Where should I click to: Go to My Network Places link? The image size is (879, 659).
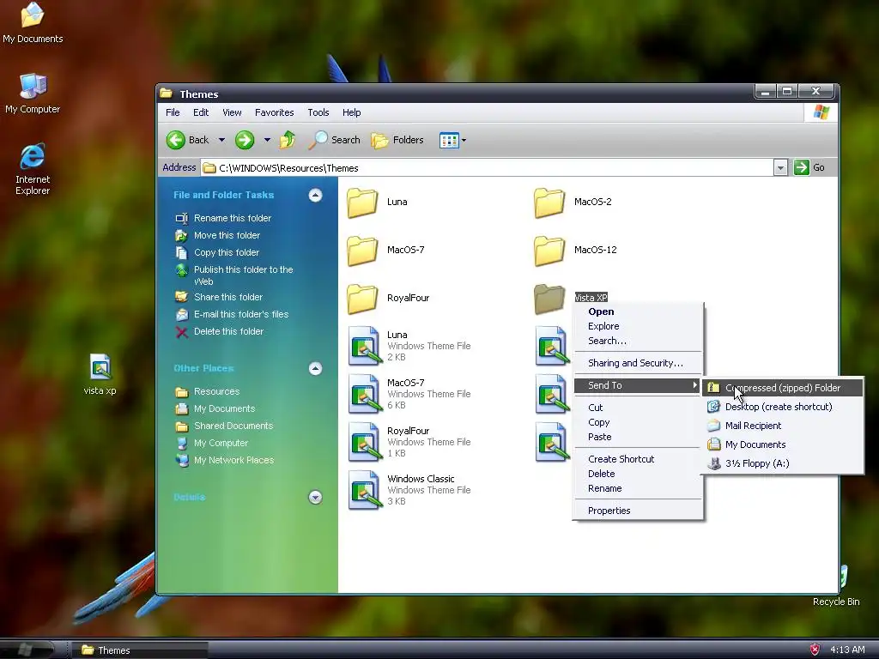[x=233, y=460]
